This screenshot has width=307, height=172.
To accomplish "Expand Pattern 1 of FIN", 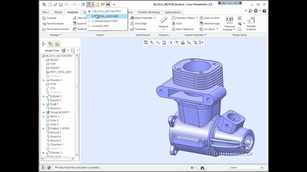I will [44, 129].
